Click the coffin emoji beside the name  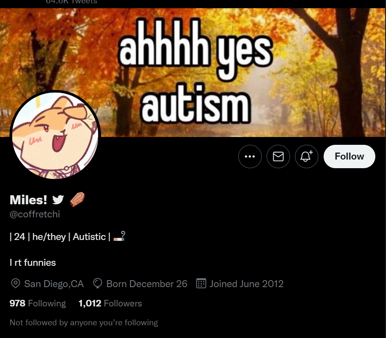tap(77, 199)
